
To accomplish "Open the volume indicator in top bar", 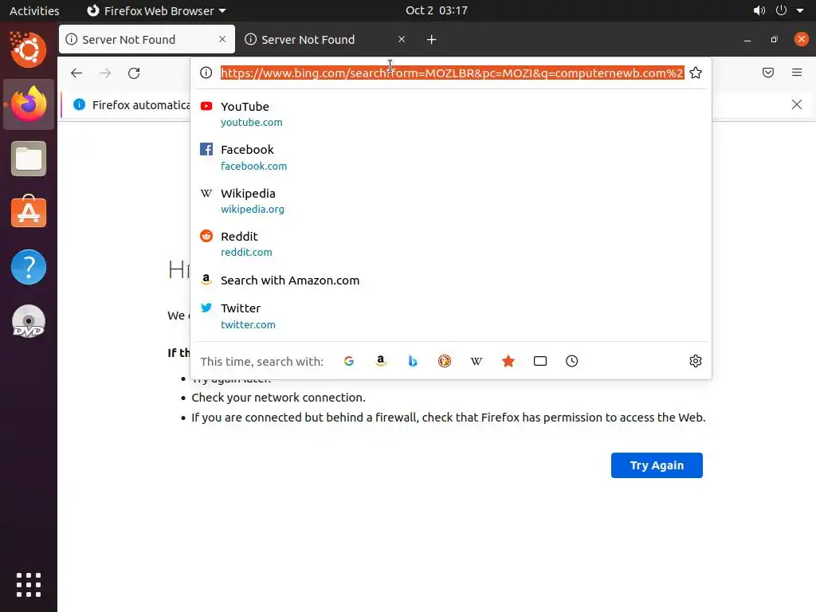I will tap(759, 10).
